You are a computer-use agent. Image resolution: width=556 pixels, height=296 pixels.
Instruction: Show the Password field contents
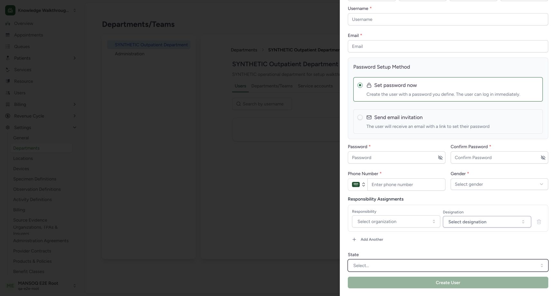[440, 157]
